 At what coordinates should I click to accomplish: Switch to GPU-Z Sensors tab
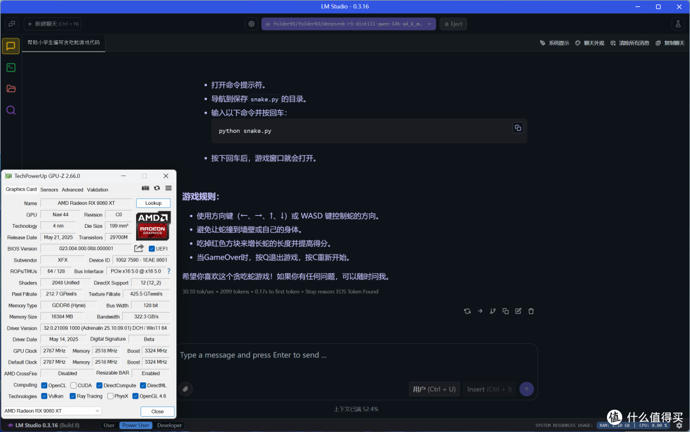point(49,190)
